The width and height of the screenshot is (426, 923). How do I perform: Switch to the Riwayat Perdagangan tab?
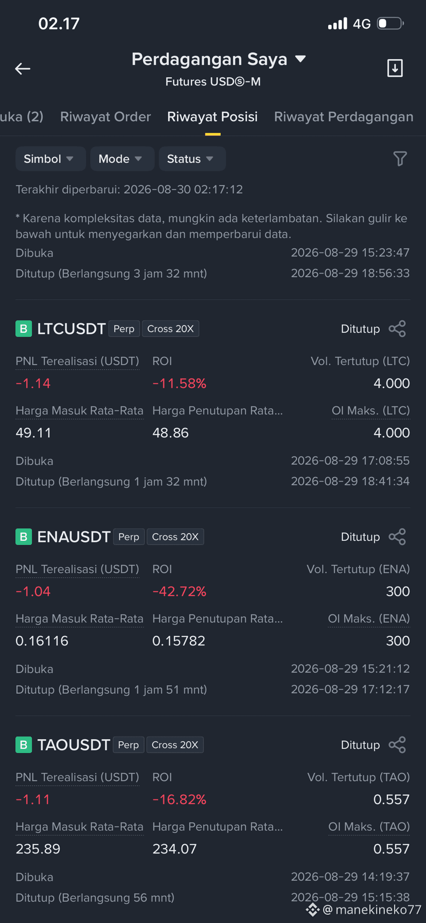(344, 117)
